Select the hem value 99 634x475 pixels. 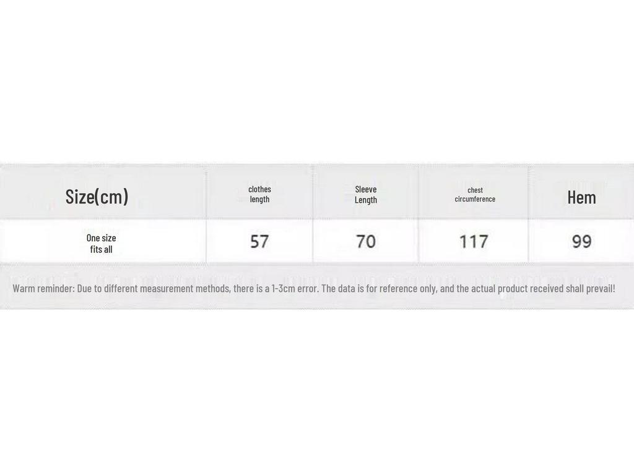(581, 241)
